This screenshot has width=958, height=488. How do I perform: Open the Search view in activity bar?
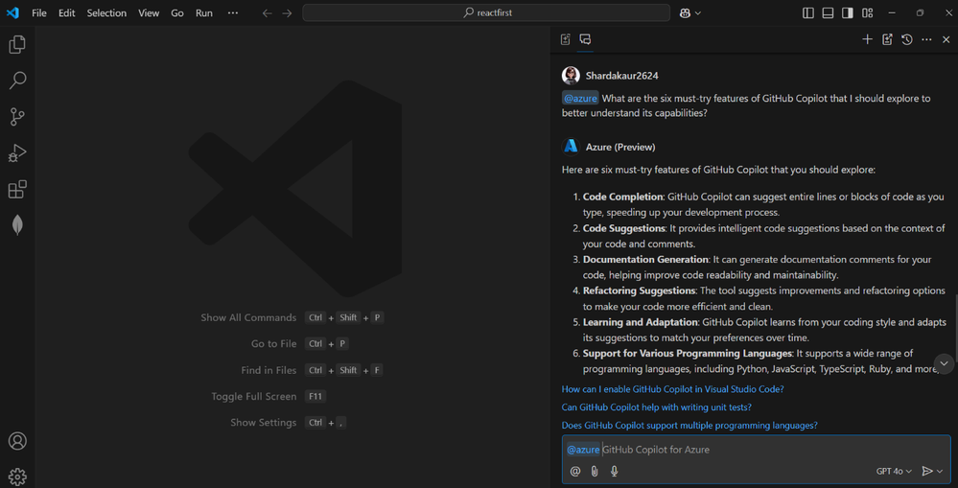click(17, 80)
